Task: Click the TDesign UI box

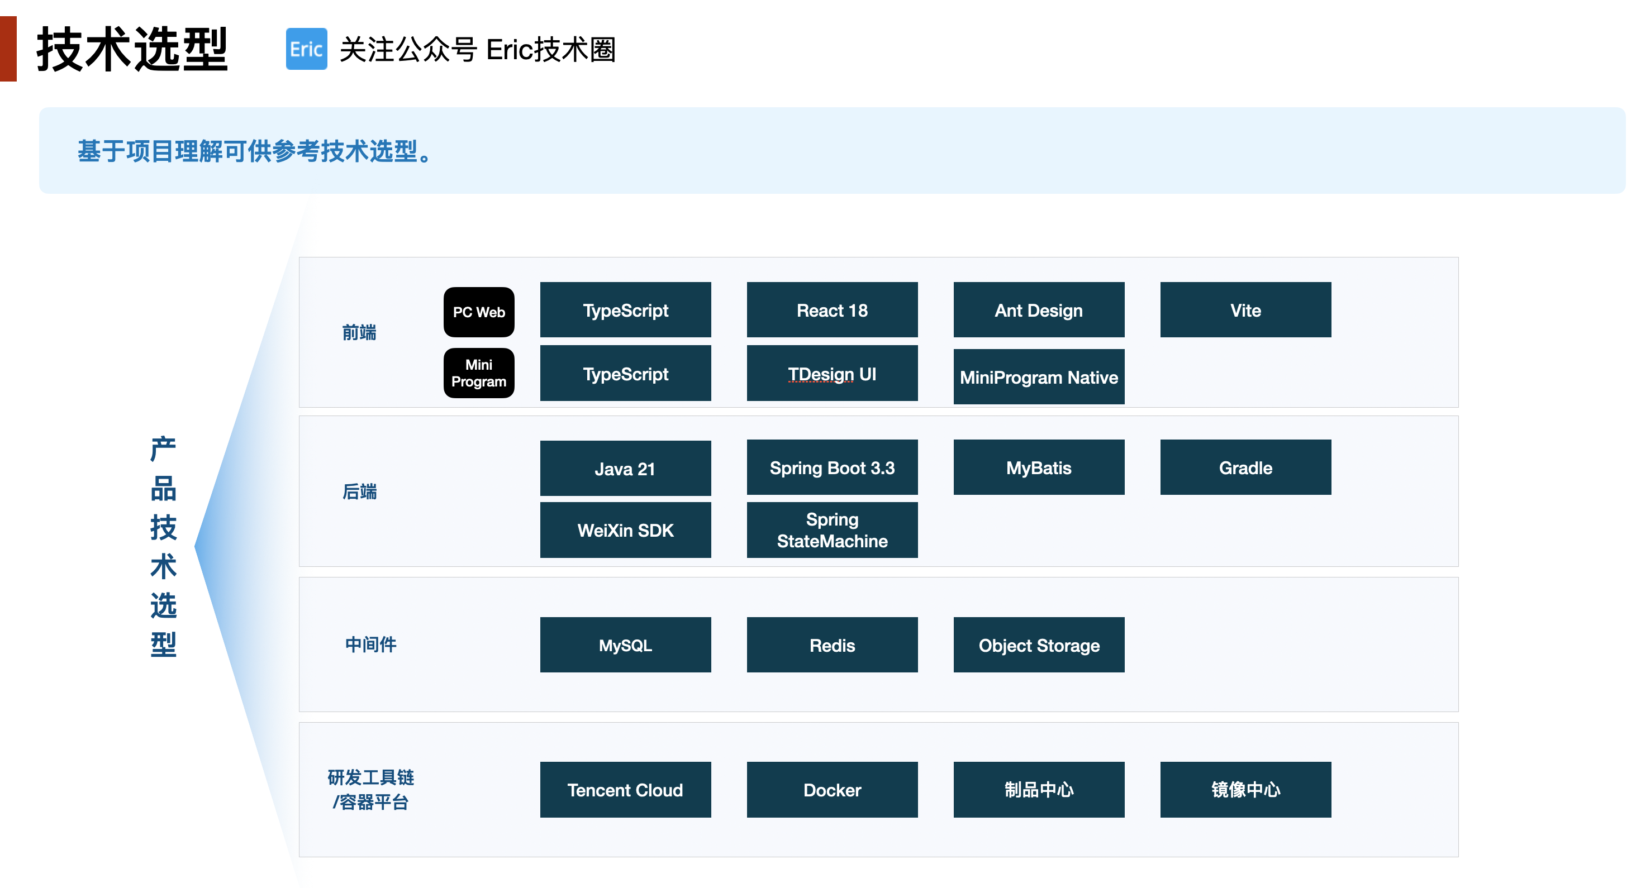Action: [832, 373]
